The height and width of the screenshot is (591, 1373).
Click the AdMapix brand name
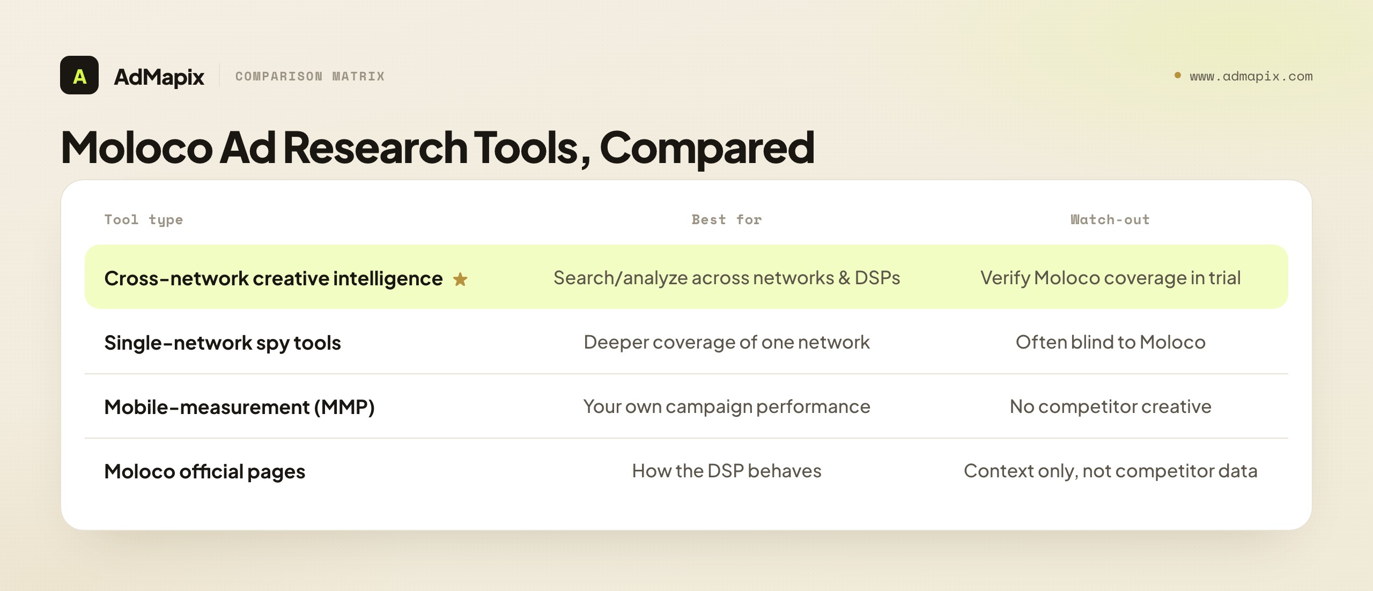[159, 77]
